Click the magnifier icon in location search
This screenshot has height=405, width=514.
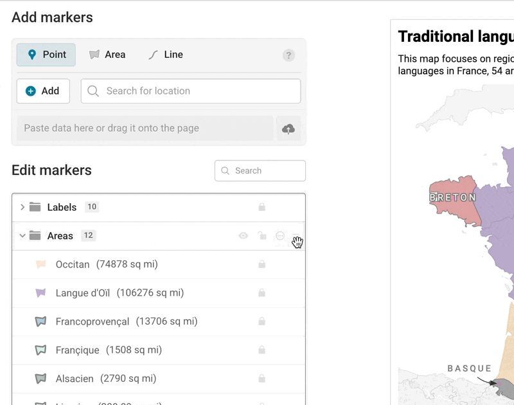[93, 91]
